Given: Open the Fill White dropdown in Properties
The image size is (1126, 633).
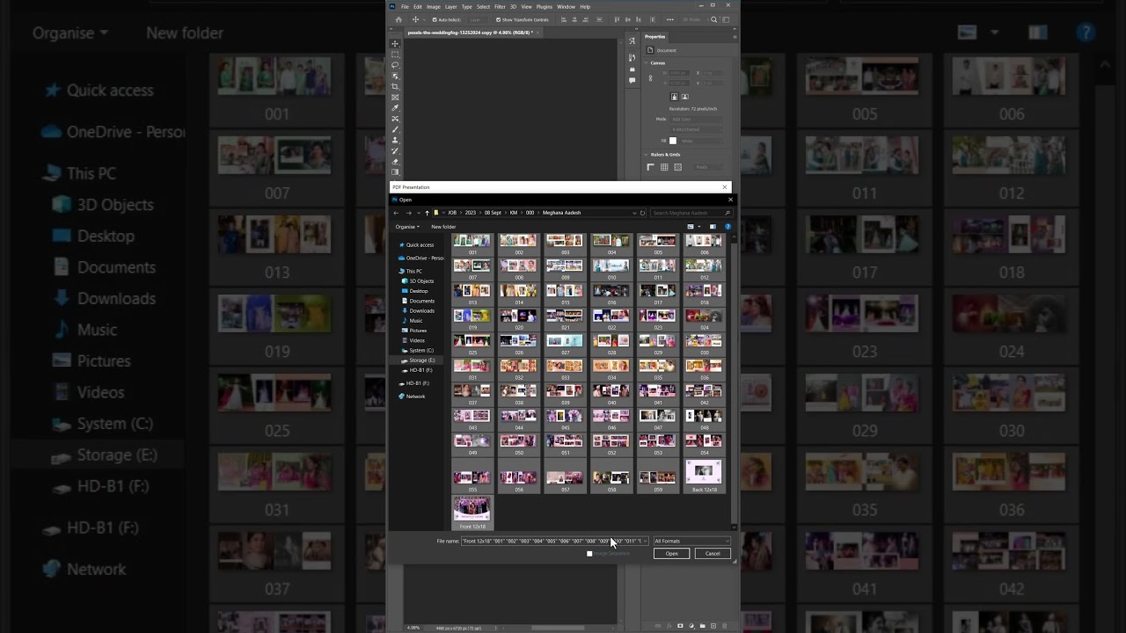Looking at the screenshot, I should pyautogui.click(x=701, y=141).
